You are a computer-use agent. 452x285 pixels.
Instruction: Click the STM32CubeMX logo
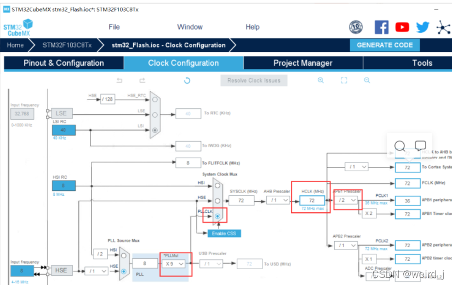(x=18, y=28)
